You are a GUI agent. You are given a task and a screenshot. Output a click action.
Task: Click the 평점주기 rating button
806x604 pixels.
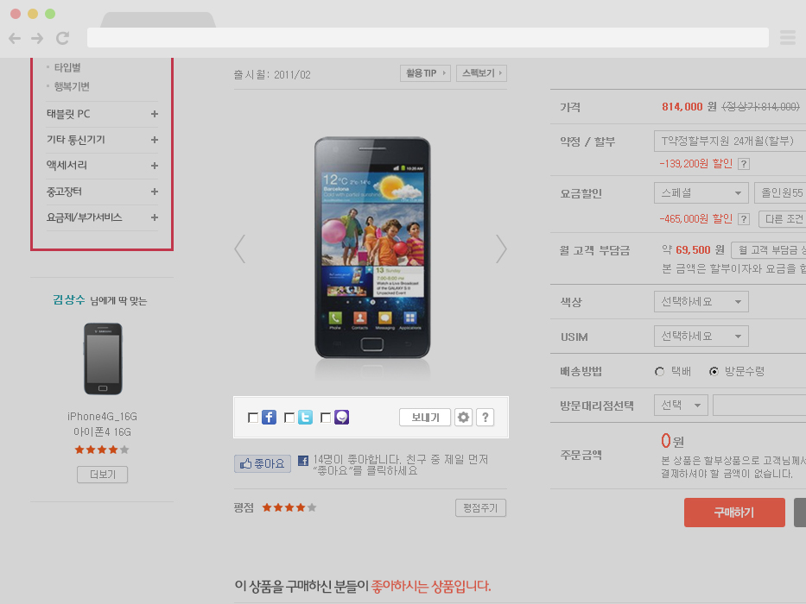click(480, 508)
